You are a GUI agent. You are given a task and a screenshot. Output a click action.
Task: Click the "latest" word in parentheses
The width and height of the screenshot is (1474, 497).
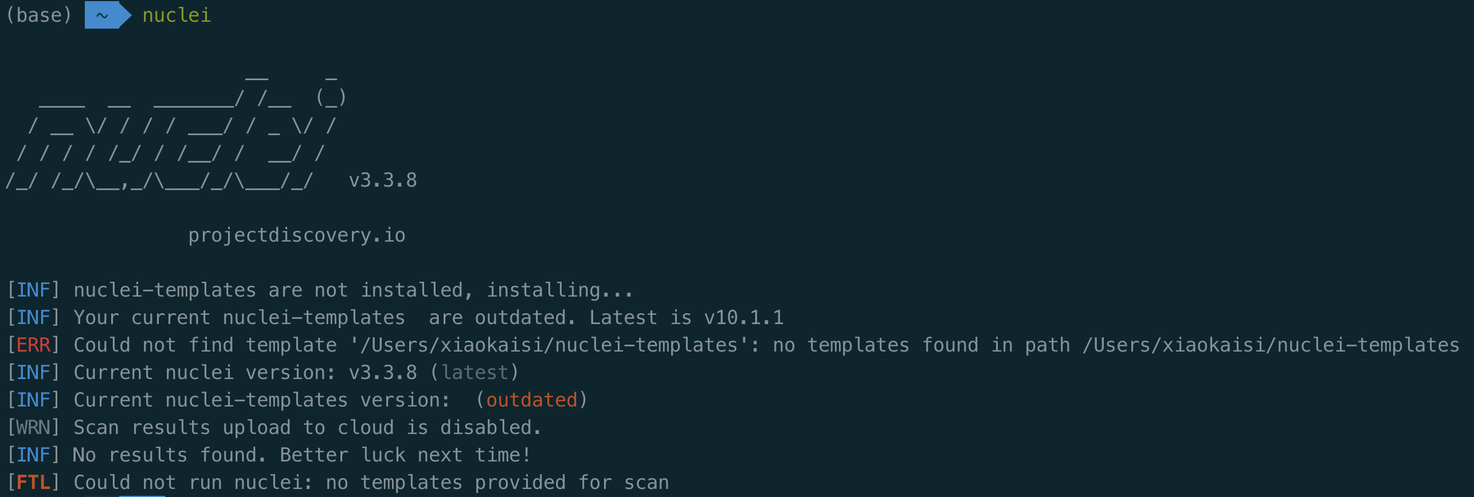(x=475, y=373)
